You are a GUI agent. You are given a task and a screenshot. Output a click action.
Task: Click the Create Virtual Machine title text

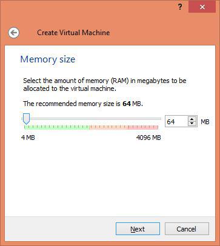click(x=73, y=33)
